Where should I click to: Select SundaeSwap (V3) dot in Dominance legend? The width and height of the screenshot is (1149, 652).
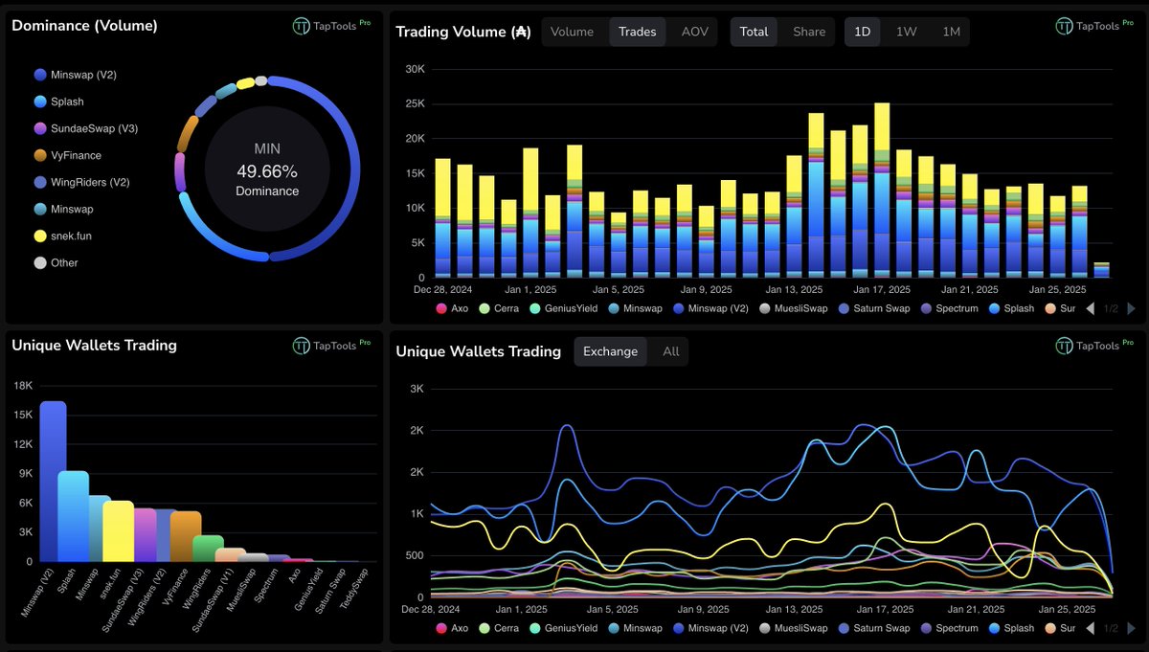[x=40, y=128]
